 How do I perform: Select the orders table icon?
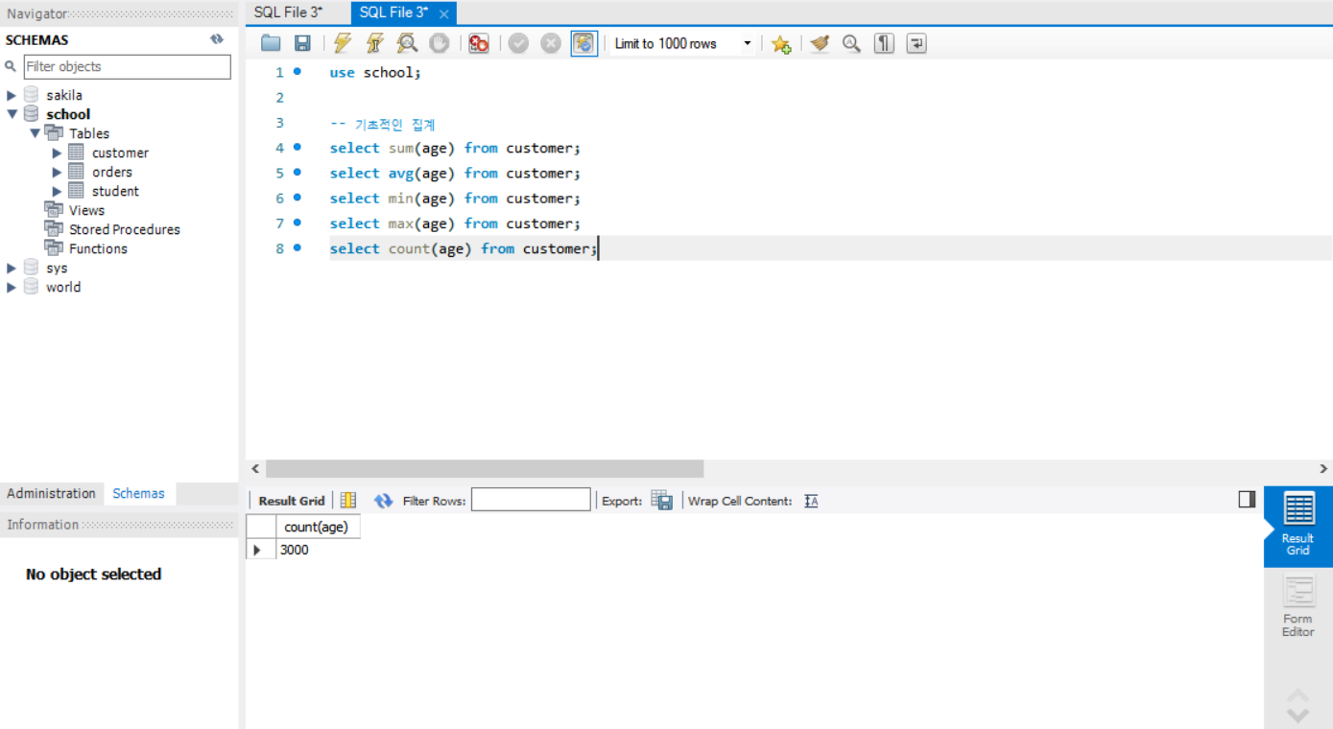coord(76,172)
